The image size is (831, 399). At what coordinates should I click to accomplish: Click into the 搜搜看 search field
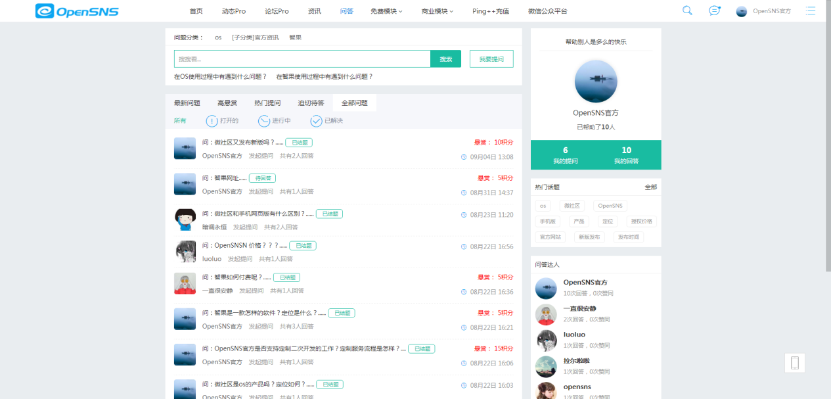tap(302, 59)
